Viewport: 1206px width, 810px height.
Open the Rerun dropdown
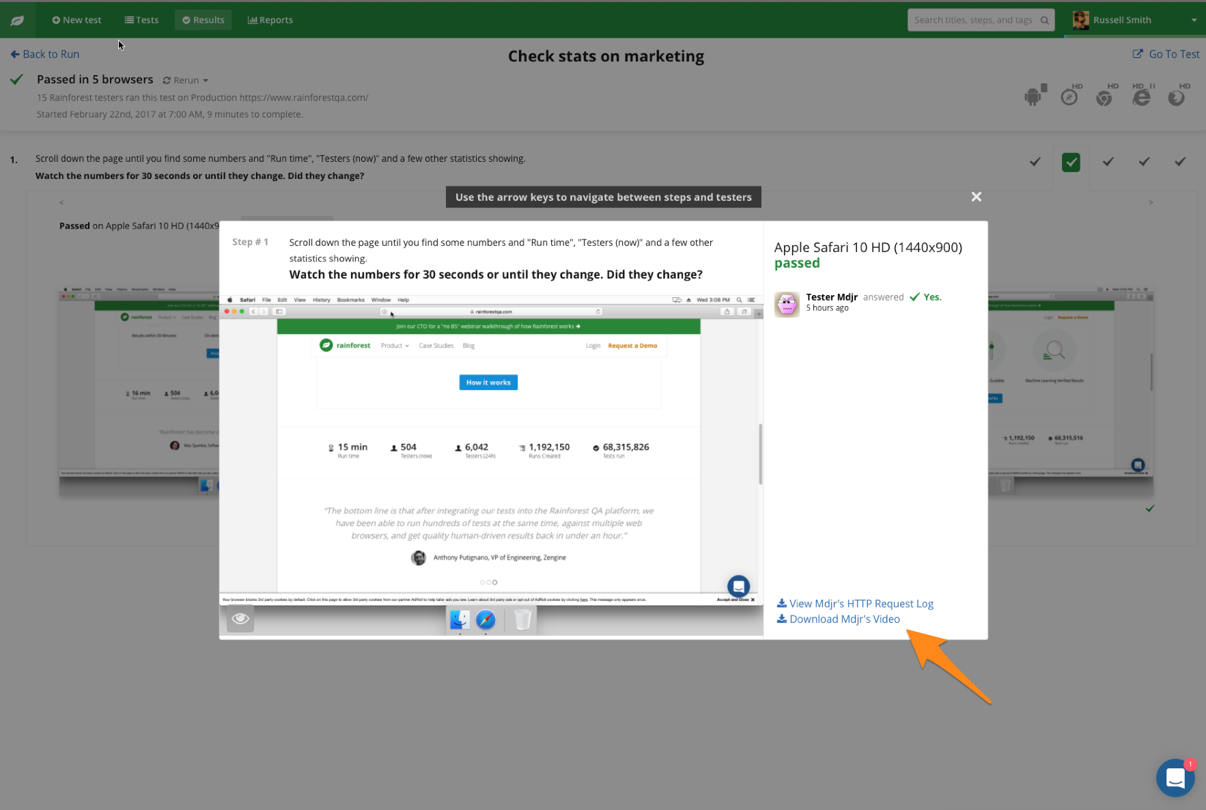[186, 80]
